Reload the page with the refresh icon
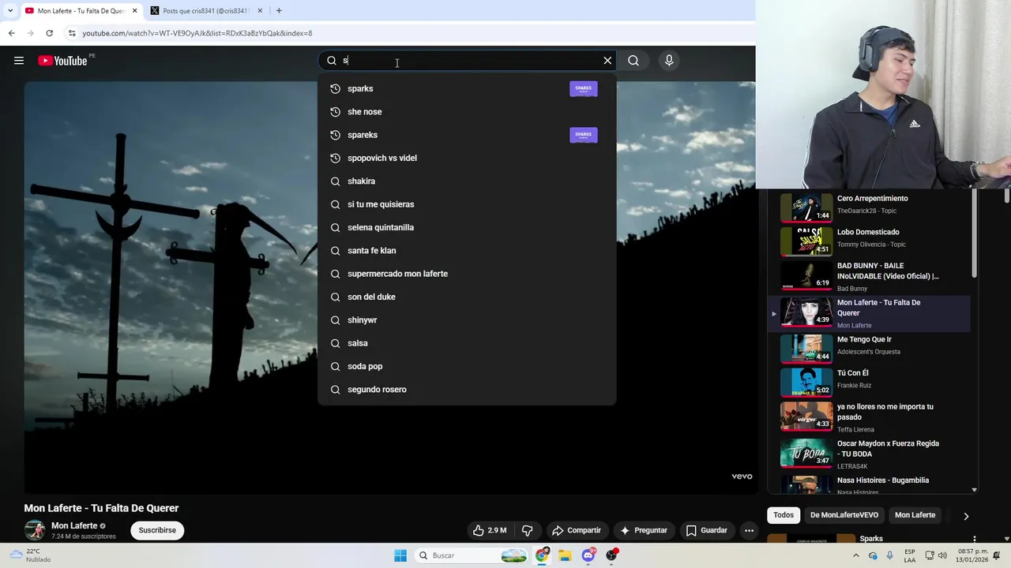1011x568 pixels. pyautogui.click(x=49, y=33)
